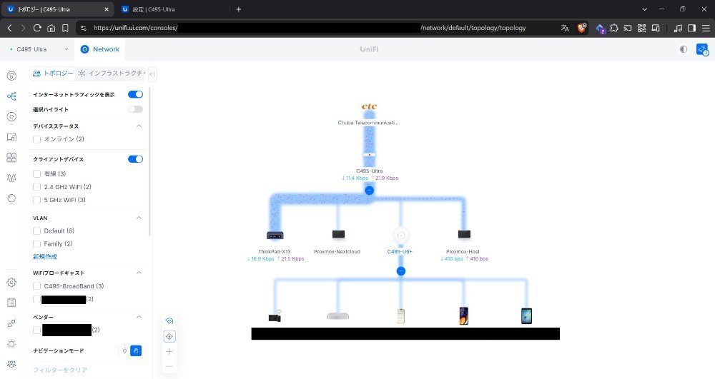This screenshot has height=379, width=715.
Task: Enable the 選択ハイライト switch
Action: tap(135, 109)
